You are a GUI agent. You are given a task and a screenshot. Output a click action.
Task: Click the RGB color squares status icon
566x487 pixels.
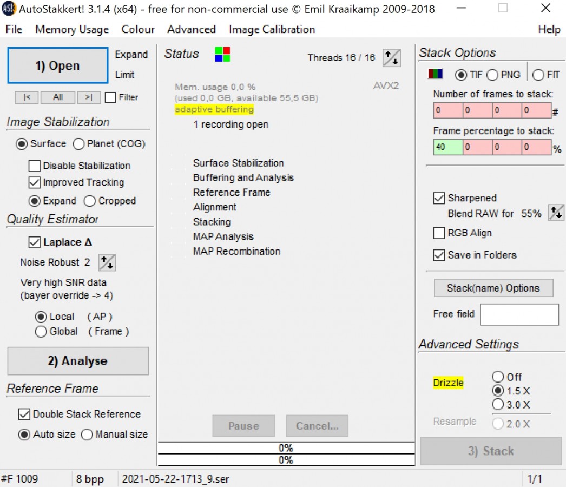click(x=222, y=54)
